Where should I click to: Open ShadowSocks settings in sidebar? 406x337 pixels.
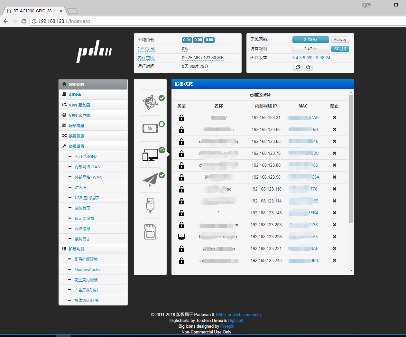(x=93, y=269)
